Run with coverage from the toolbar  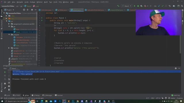click(141, 6)
